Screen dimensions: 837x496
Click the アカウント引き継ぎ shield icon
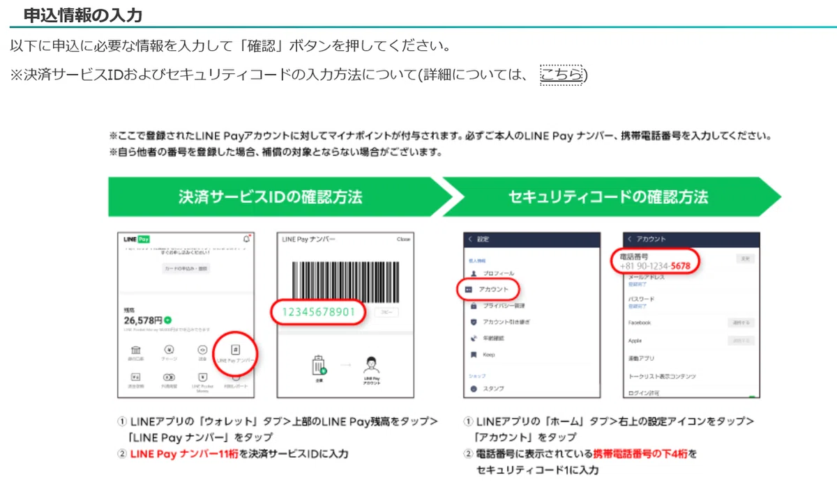coord(474,322)
